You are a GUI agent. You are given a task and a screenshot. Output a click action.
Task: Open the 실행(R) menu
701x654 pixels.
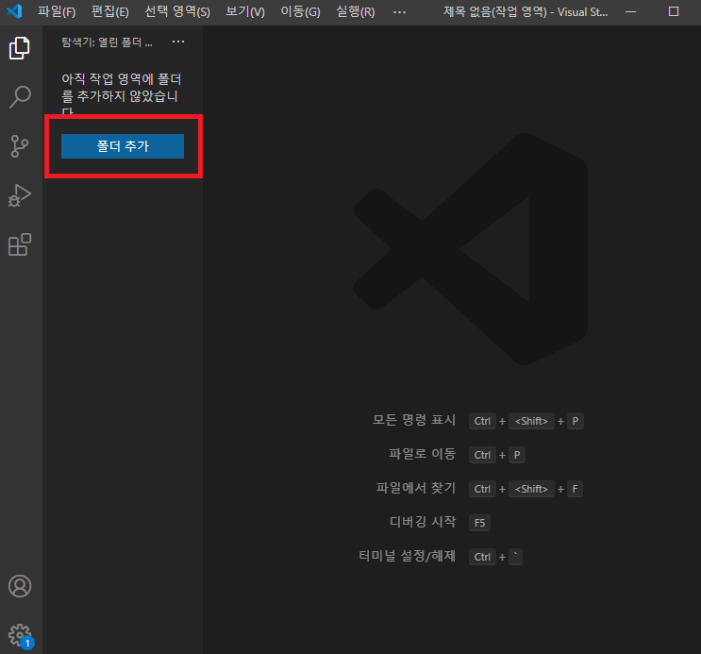[x=356, y=11]
